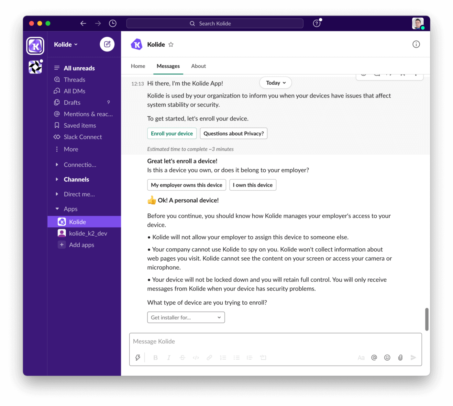
Task: Open navigation history with the clock icon
Action: (113, 23)
